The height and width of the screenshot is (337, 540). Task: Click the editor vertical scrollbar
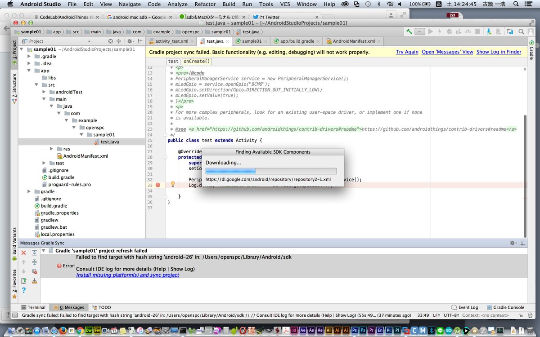point(525,175)
